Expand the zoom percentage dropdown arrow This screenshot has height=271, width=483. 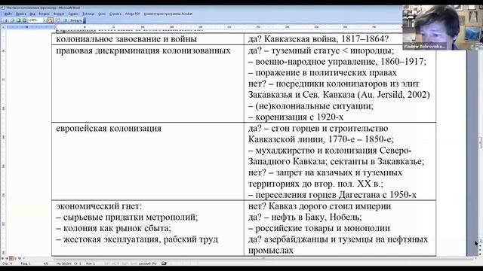[44, 20]
